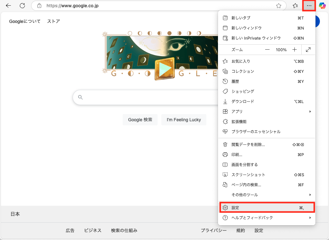Image resolution: width=329 pixels, height=240 pixels.
Task: Select 新しいタブ menu entry text
Action: coord(241,18)
